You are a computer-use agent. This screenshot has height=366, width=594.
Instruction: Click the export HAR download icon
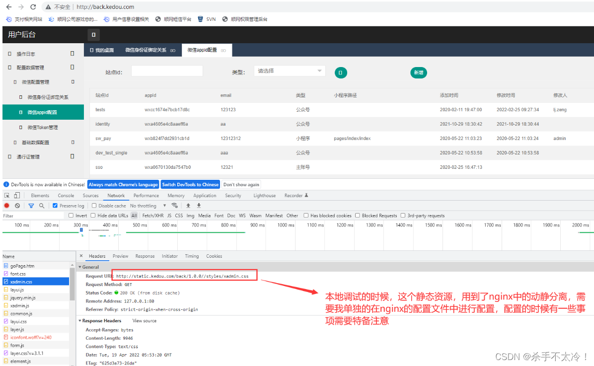[199, 206]
